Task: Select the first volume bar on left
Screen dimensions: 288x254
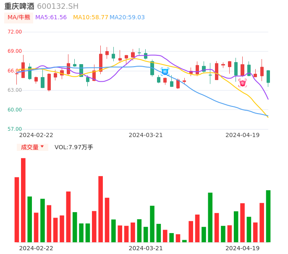Action: click(17, 210)
